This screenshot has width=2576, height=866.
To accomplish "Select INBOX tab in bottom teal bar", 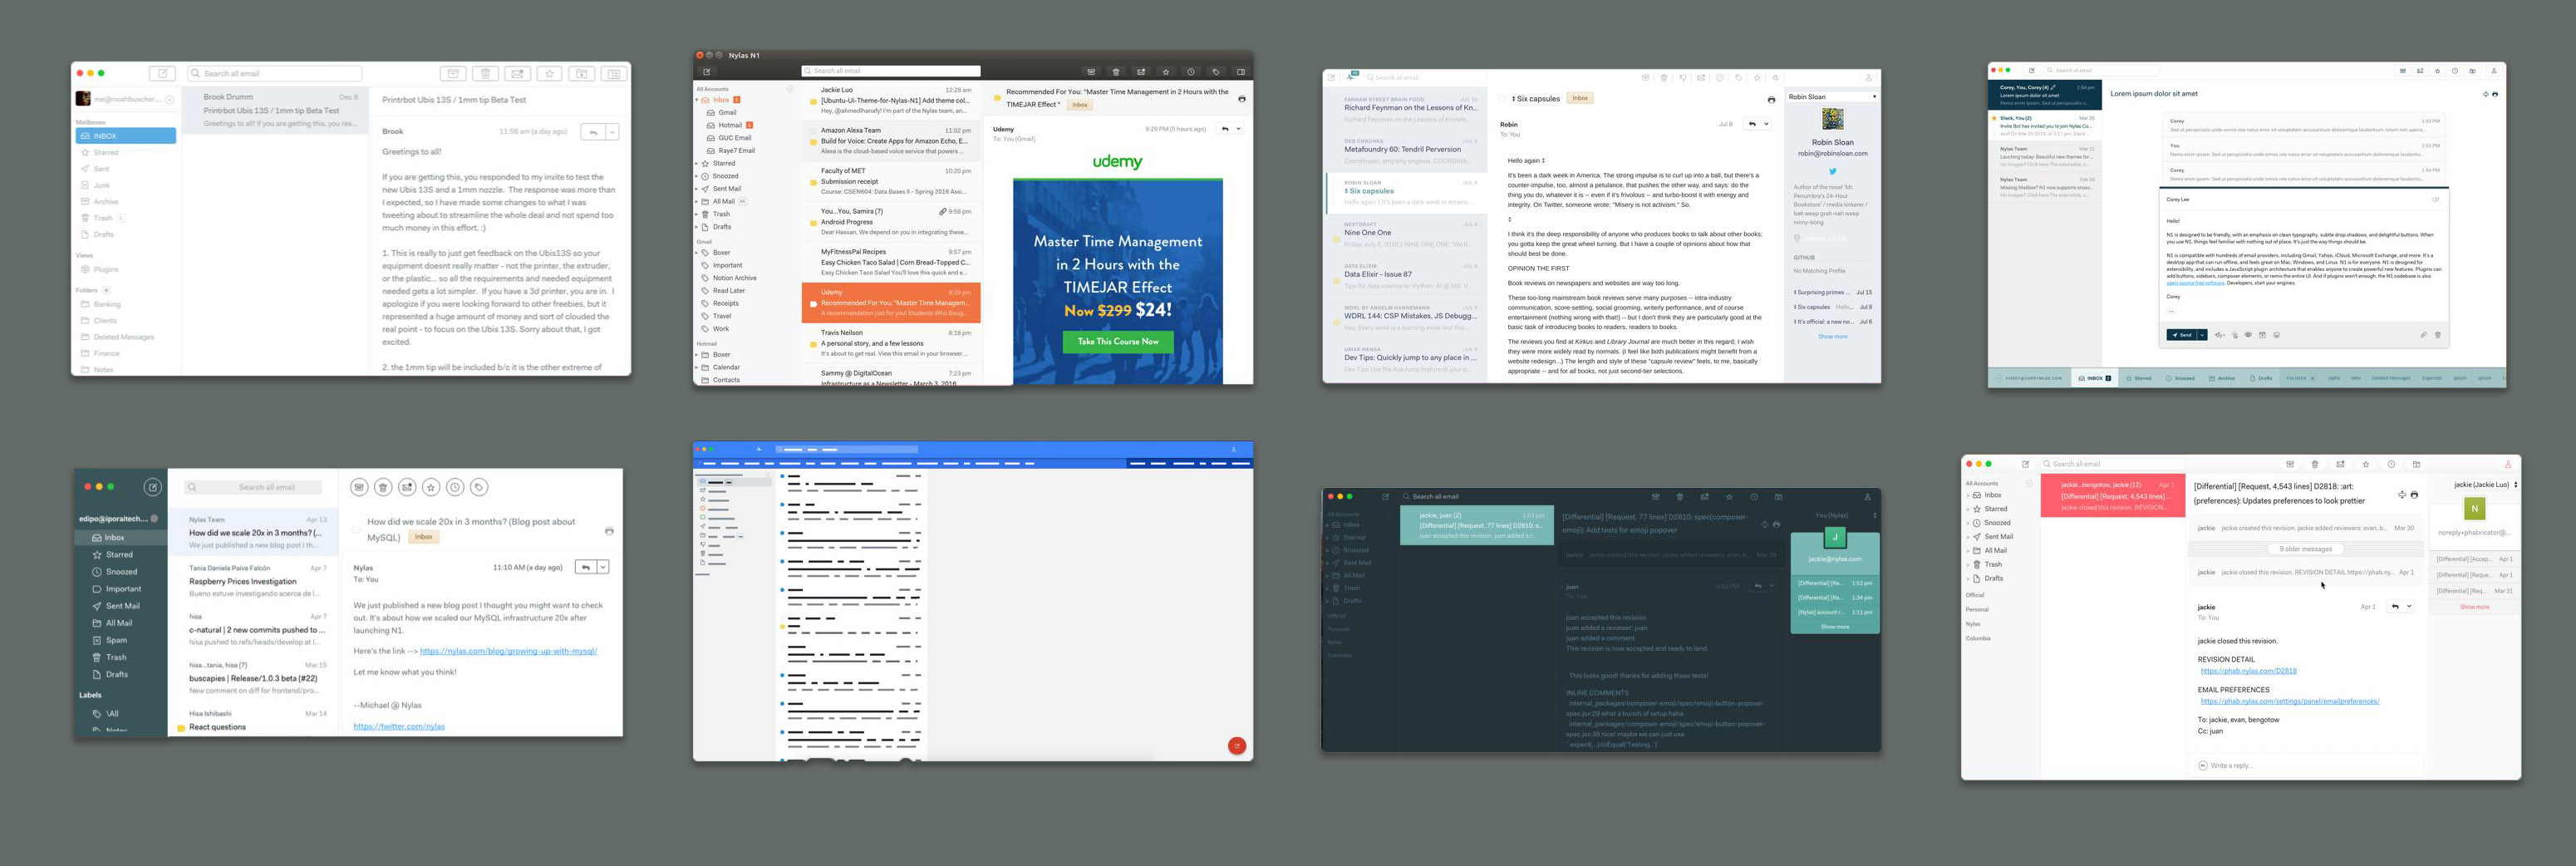I will coord(2094,378).
